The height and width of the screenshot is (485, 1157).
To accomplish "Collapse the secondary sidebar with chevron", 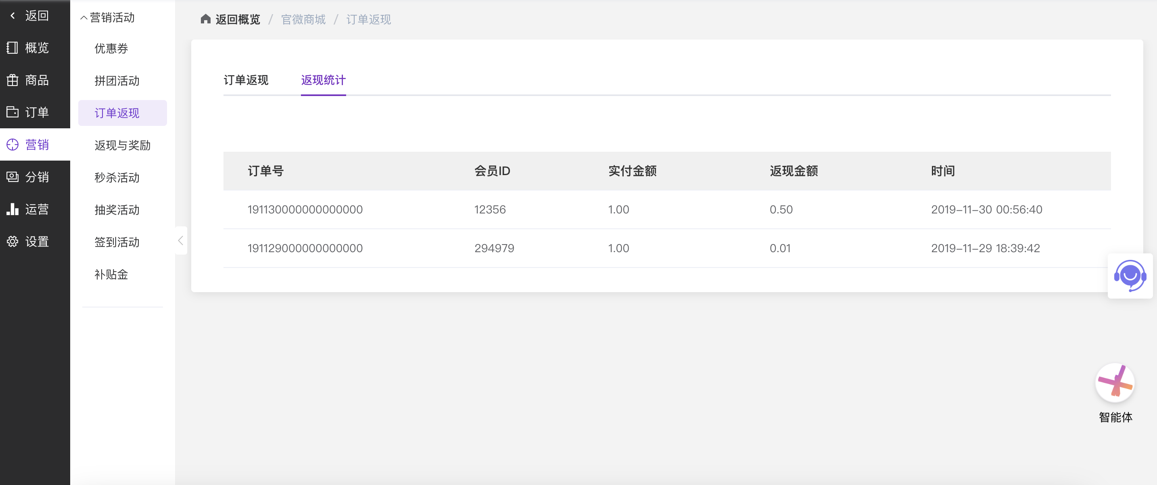I will (x=181, y=240).
